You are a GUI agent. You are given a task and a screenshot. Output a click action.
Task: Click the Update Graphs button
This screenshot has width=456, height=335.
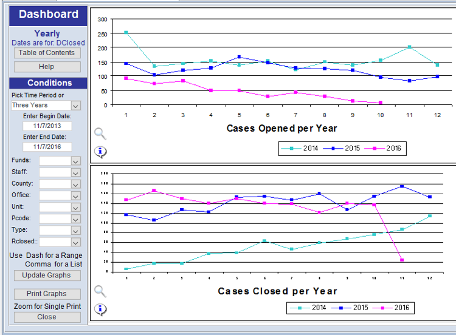(x=47, y=276)
